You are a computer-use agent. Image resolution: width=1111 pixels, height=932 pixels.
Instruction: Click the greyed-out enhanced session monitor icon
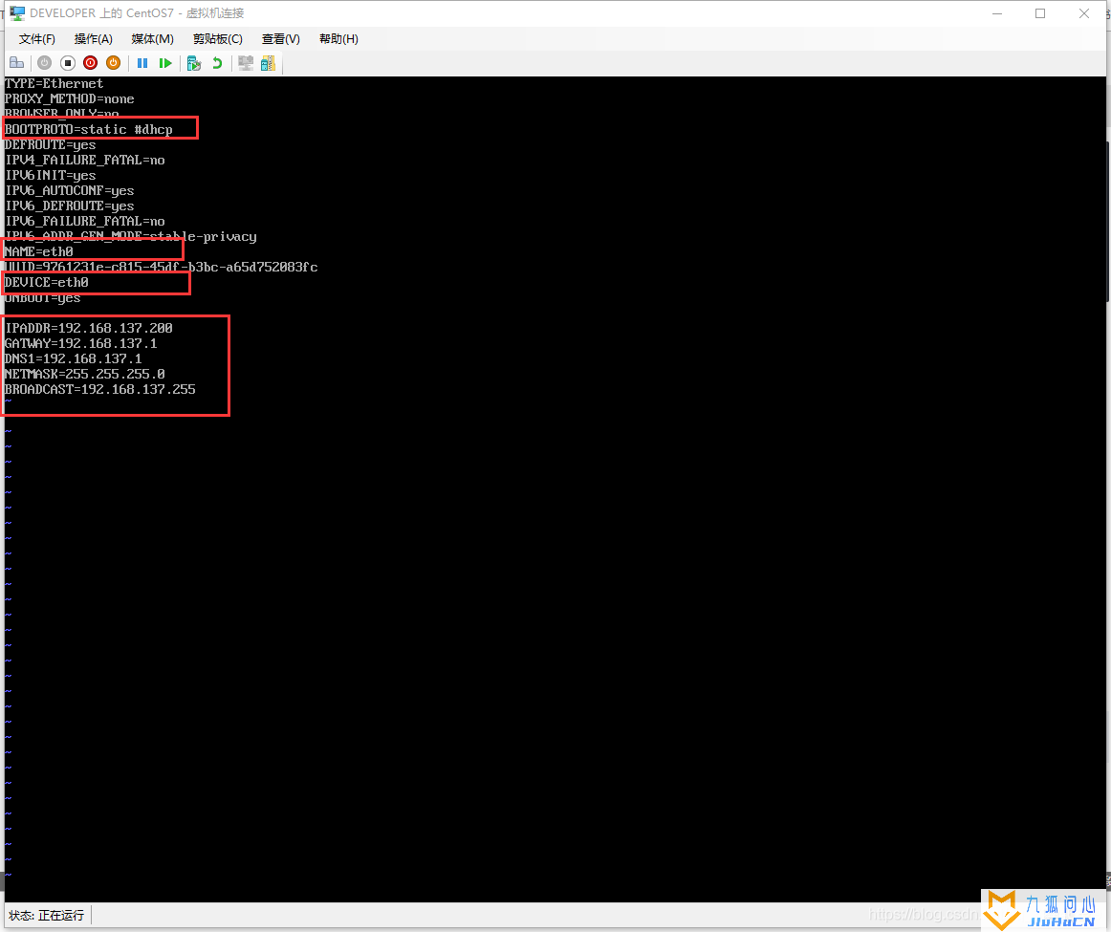246,63
